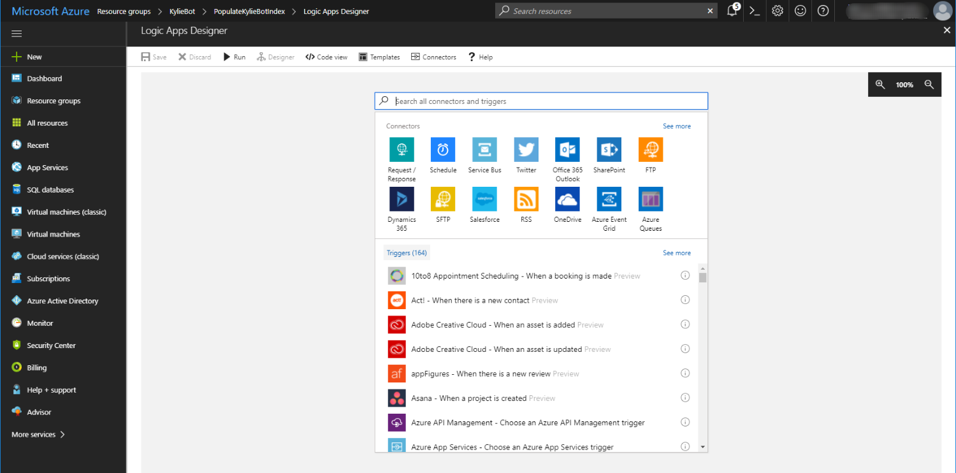The image size is (956, 473).
Task: Select the OneDrive connector
Action: (x=567, y=199)
